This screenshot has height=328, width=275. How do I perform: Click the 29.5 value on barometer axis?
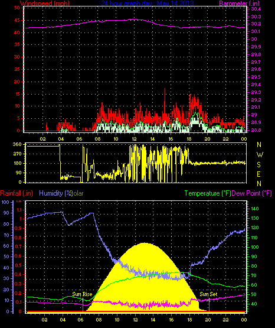pyautogui.click(x=256, y=77)
